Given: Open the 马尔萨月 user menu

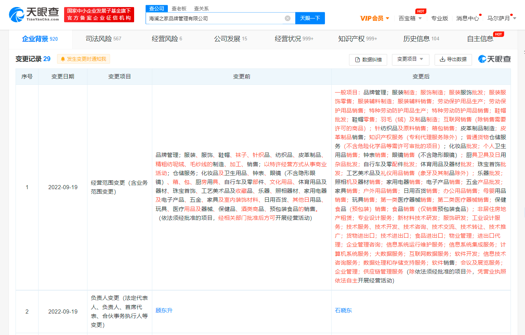Looking at the screenshot, I should pos(502,18).
